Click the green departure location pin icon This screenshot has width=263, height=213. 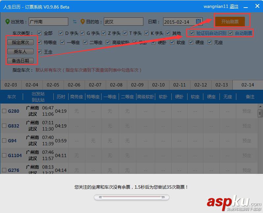(7, 22)
